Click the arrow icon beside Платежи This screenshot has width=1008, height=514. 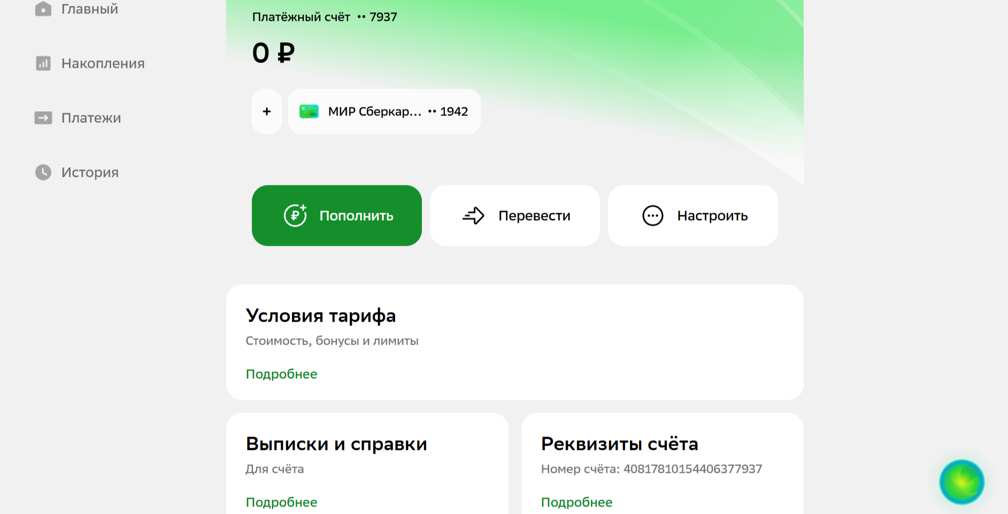click(x=43, y=118)
